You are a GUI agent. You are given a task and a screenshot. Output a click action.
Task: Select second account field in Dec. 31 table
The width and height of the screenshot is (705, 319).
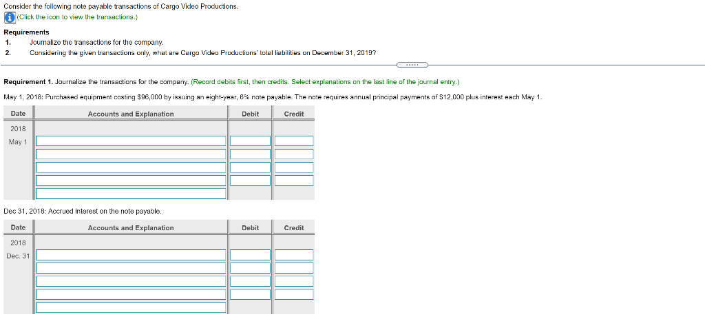[131, 268]
